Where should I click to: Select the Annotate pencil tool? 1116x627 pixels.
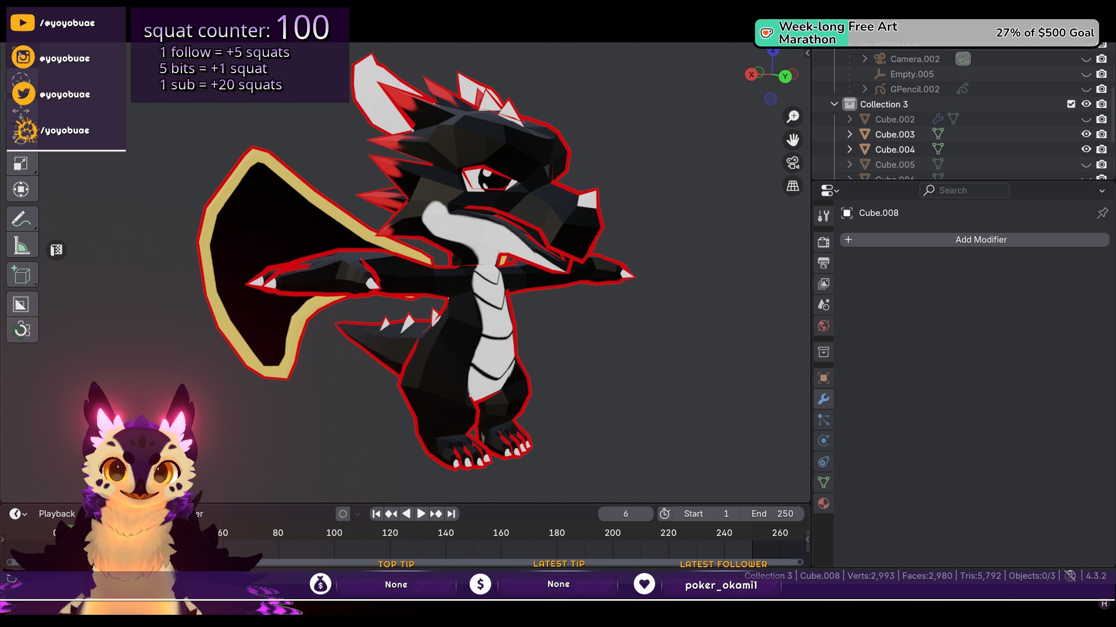pyautogui.click(x=22, y=219)
